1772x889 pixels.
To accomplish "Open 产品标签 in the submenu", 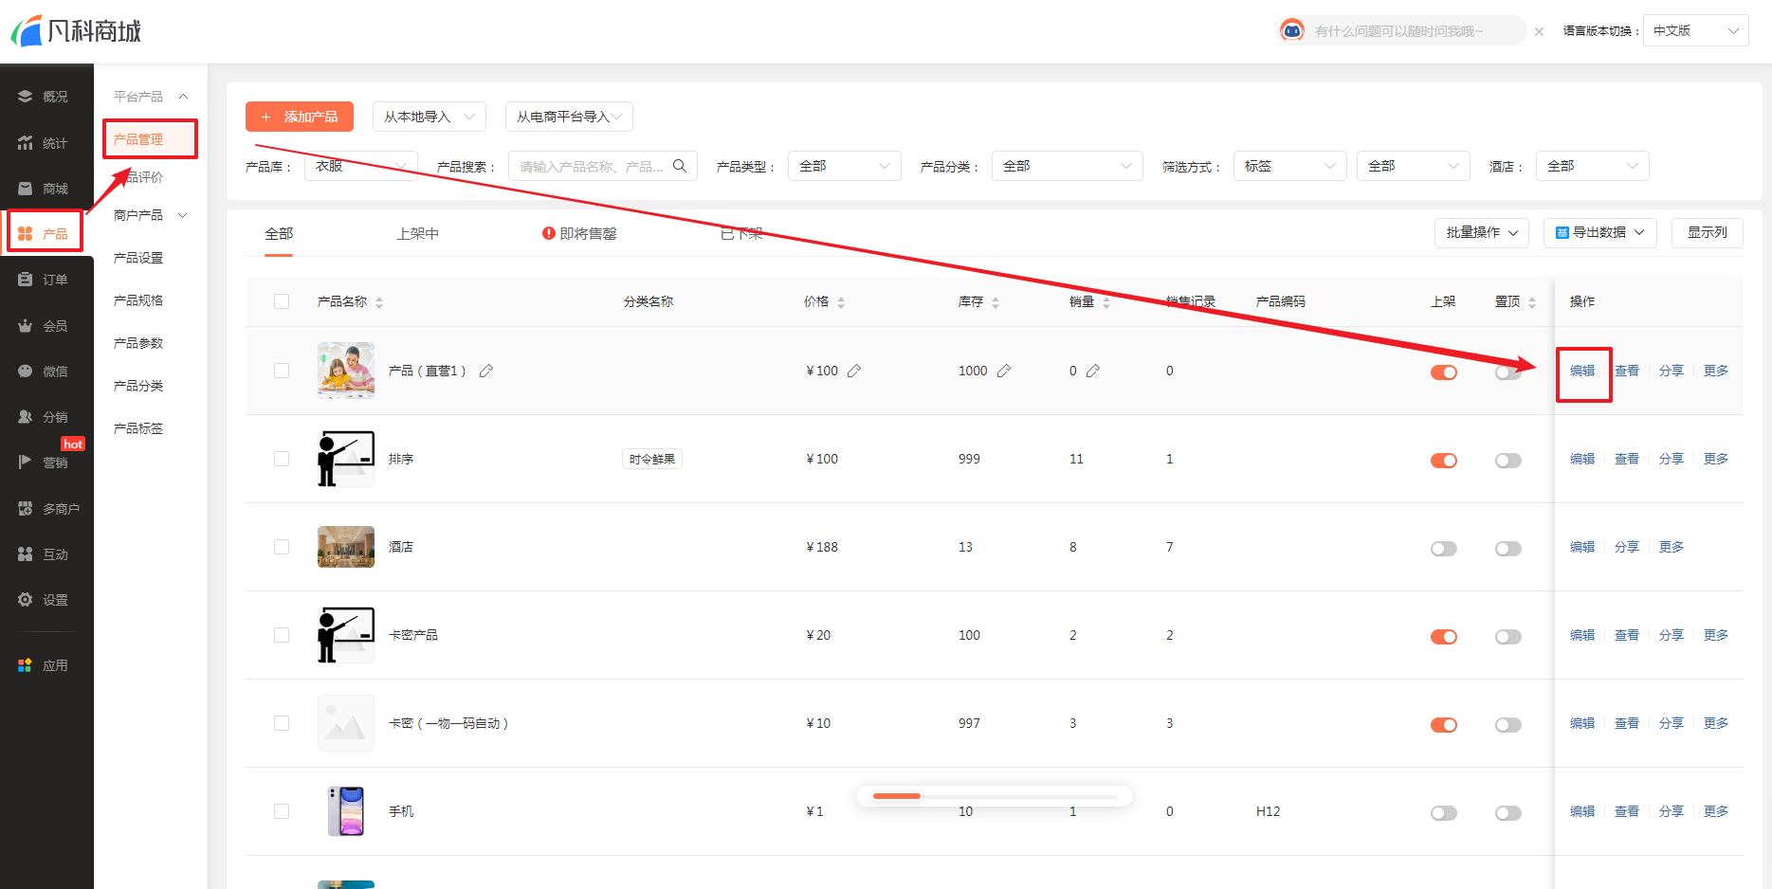I will click(x=138, y=428).
